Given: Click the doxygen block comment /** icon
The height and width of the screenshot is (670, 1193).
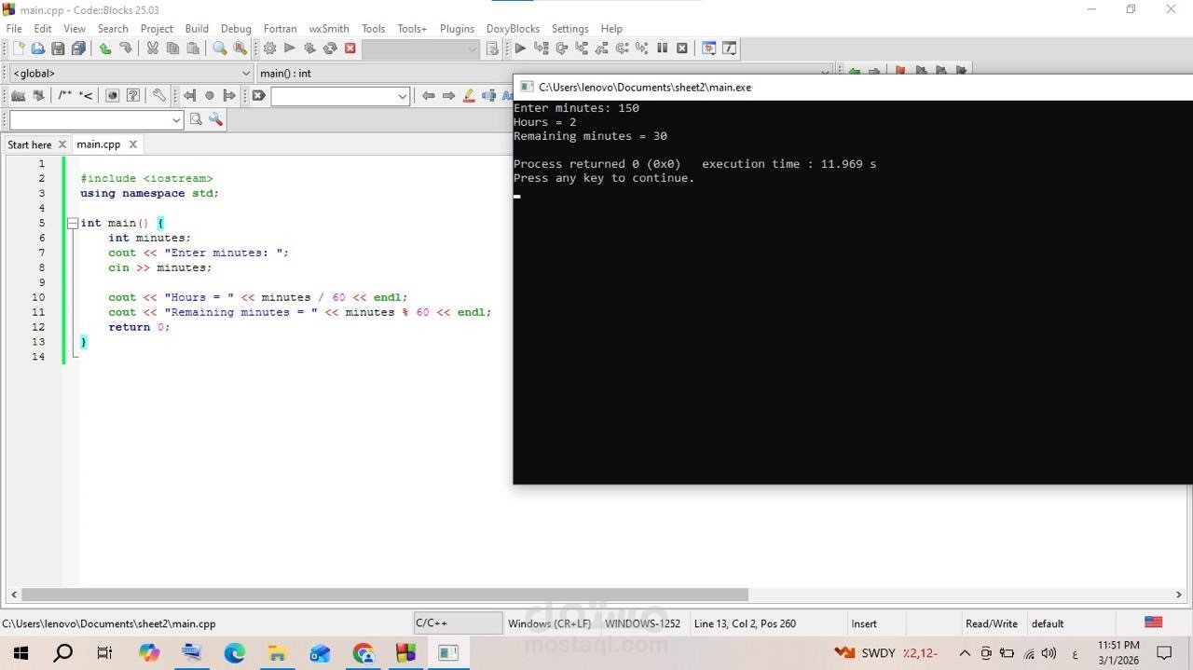Looking at the screenshot, I should click(x=64, y=95).
